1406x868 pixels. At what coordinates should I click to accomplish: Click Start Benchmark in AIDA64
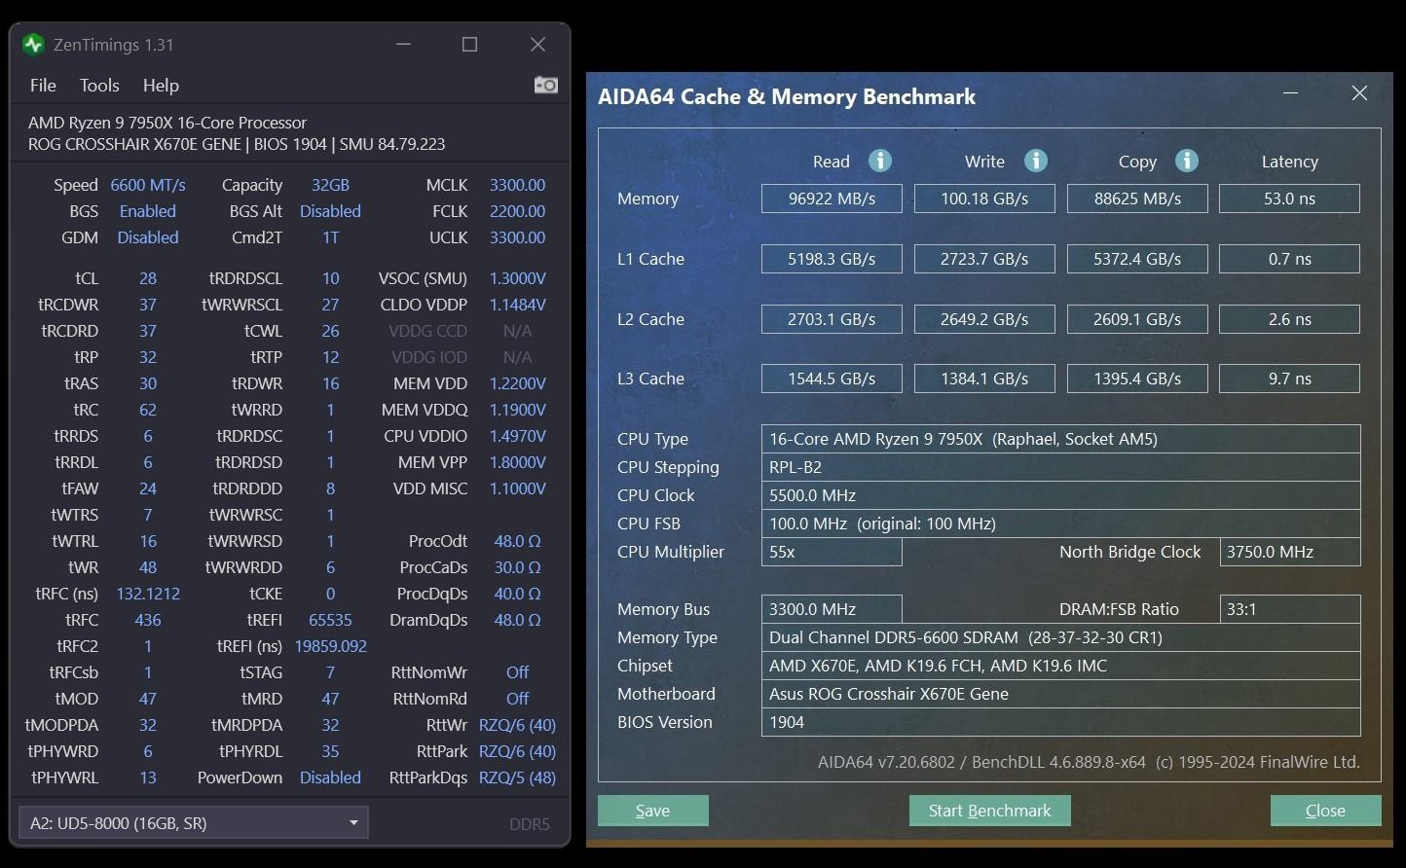click(989, 811)
